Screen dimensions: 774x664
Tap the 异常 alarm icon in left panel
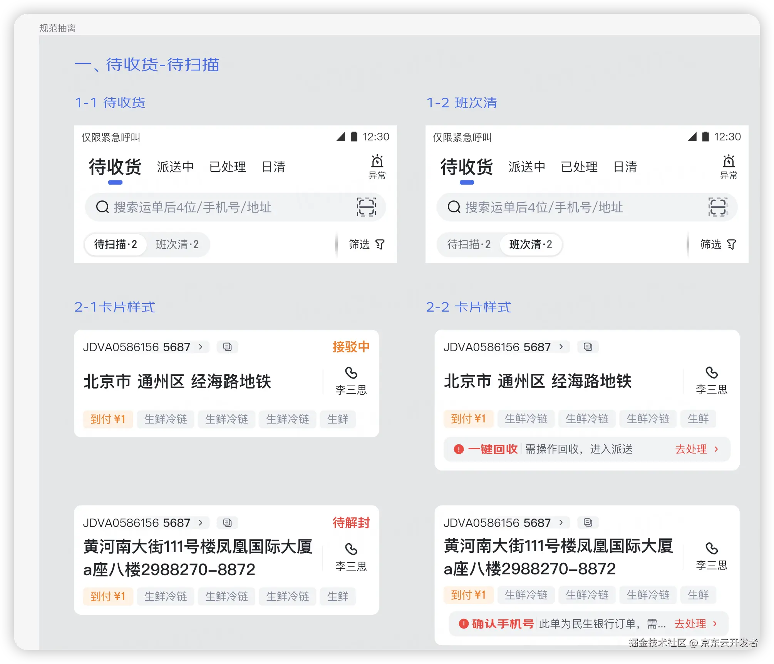[x=377, y=161]
